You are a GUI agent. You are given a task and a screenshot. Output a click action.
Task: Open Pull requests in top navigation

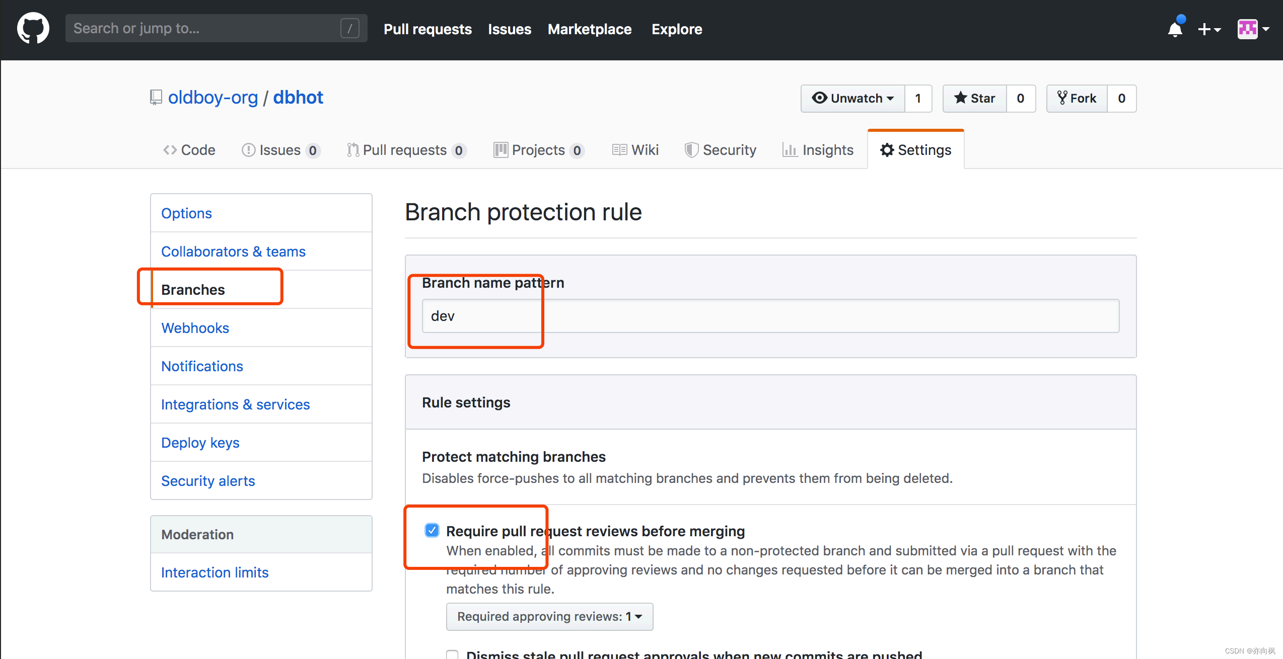427,29
